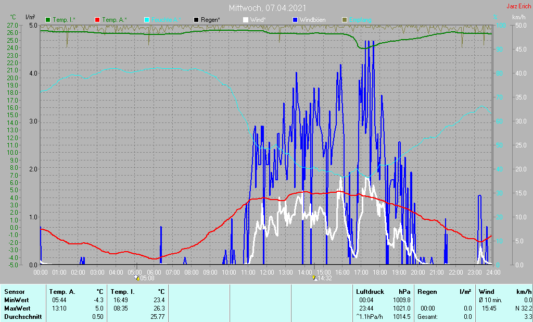Click the 18:00 time axis label

[x=380, y=272]
